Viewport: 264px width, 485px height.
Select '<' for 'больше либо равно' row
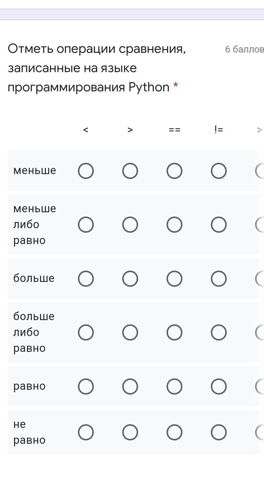pos(86,332)
